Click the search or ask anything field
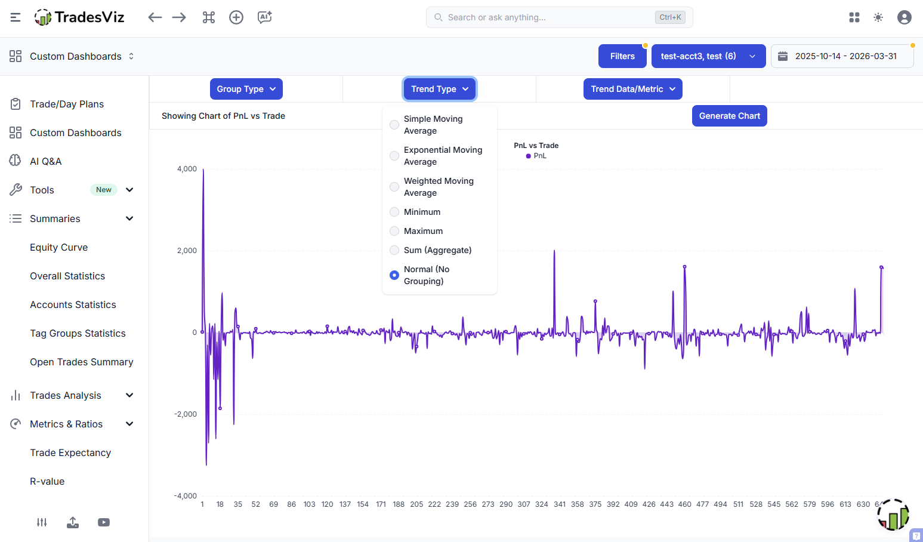The width and height of the screenshot is (923, 542). coord(549,17)
